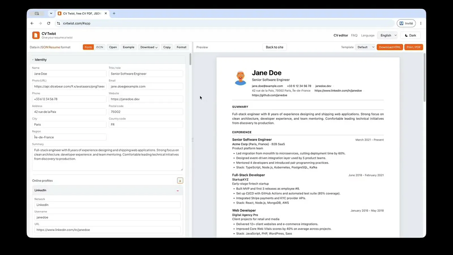Click the preview panel scrollbar

(424, 77)
